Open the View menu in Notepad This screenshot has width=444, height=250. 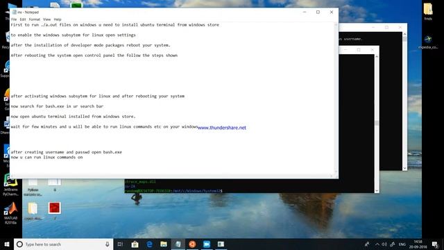pyautogui.click(x=46, y=19)
